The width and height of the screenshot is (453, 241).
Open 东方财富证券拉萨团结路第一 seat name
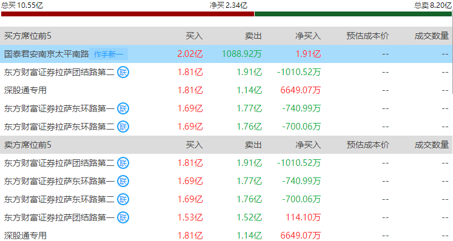(x=59, y=217)
